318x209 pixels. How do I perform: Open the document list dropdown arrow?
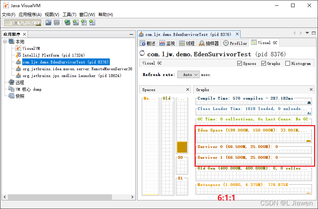307,33
